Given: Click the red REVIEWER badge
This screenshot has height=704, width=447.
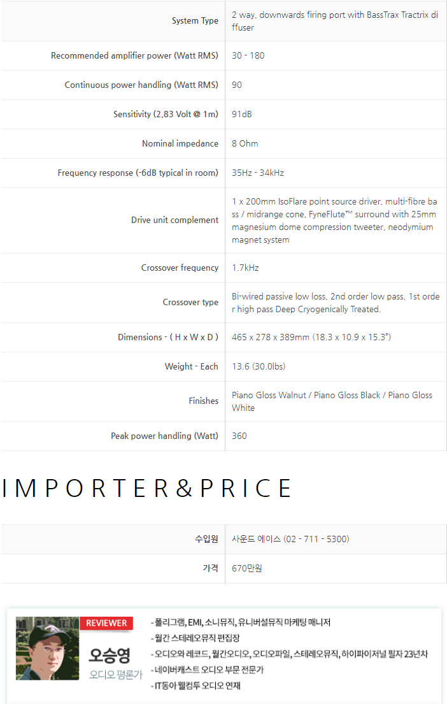Looking at the screenshot, I should (106, 623).
